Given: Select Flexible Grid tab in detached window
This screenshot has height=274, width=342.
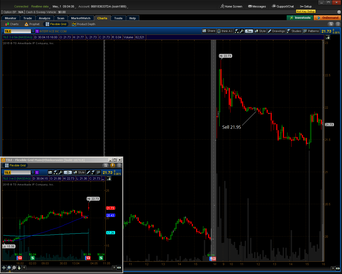Looking at the screenshot, I should (15, 165).
